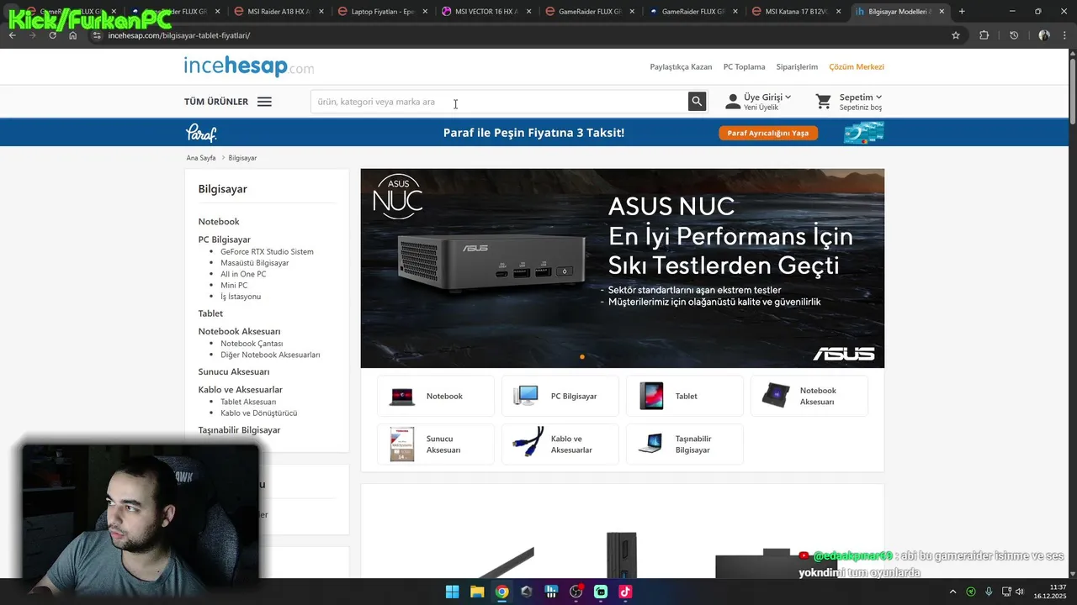The height and width of the screenshot is (605, 1077).
Task: Click the microphone icon in the system tray
Action: [989, 592]
